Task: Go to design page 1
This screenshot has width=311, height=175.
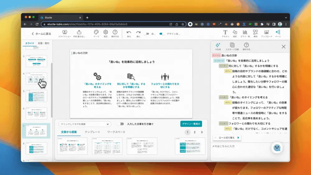Action: coord(188,132)
